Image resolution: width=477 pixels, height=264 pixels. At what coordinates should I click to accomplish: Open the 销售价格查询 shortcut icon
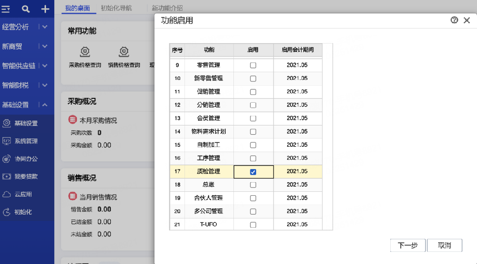click(124, 52)
